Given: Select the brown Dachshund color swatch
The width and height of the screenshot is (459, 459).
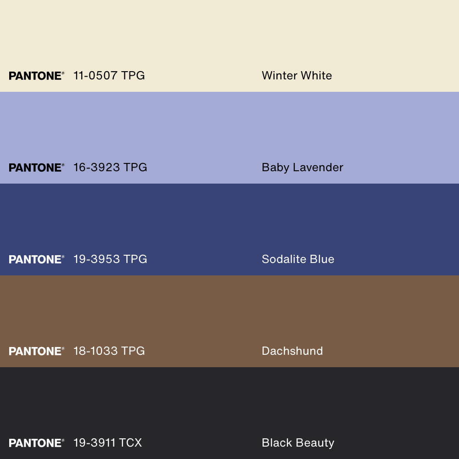Looking at the screenshot, I should point(229,312).
